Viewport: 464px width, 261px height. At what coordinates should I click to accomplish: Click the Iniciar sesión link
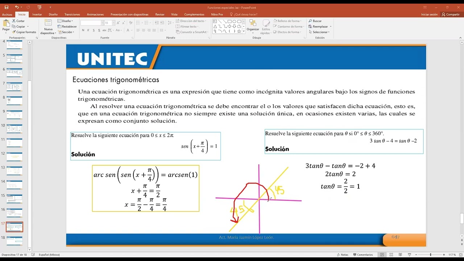pyautogui.click(x=429, y=14)
